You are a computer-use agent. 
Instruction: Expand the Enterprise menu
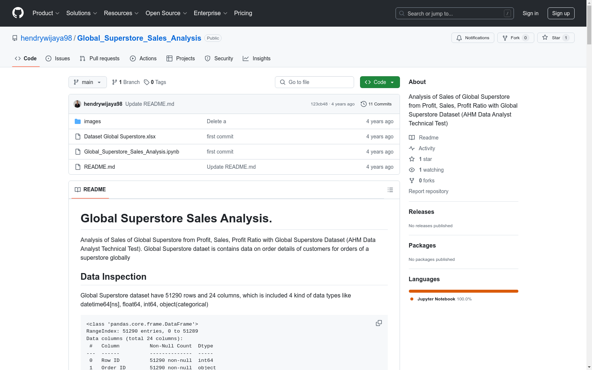211,13
